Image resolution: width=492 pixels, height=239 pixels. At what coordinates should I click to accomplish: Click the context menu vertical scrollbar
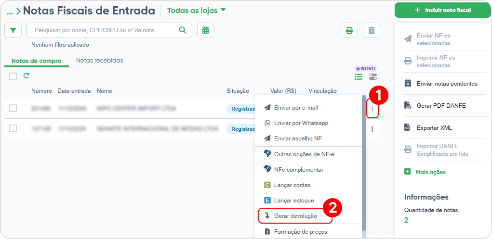click(x=364, y=163)
